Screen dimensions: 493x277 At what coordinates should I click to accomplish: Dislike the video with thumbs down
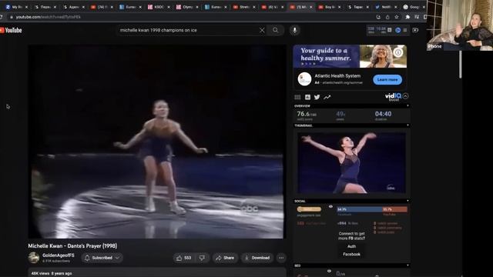pos(202,258)
